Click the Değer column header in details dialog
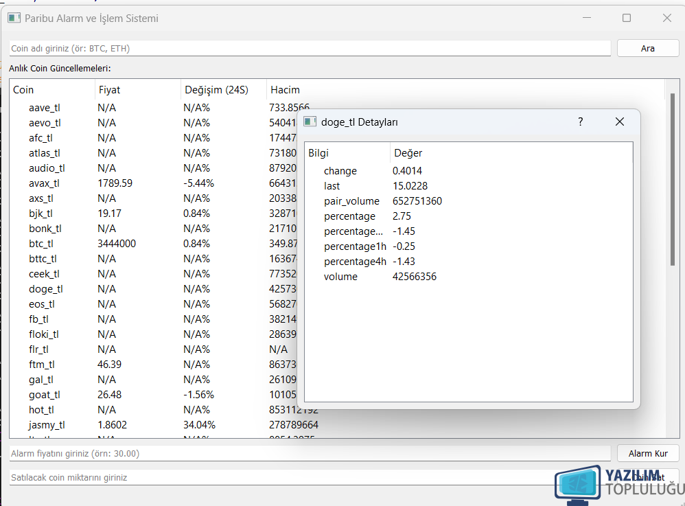 (x=511, y=153)
